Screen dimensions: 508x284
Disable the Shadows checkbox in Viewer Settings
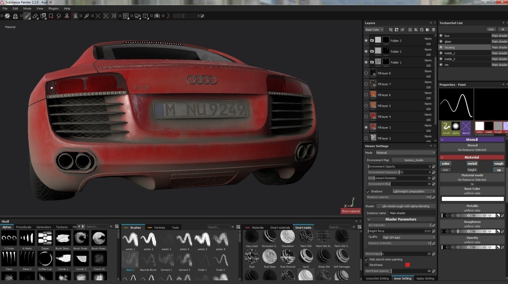(368, 191)
